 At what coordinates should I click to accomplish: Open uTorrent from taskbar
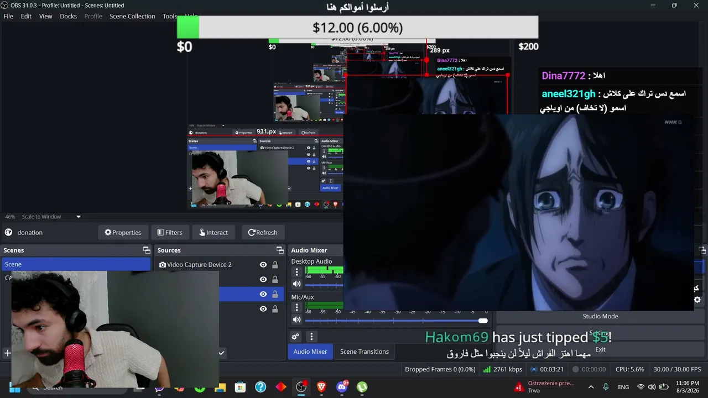pos(362,387)
